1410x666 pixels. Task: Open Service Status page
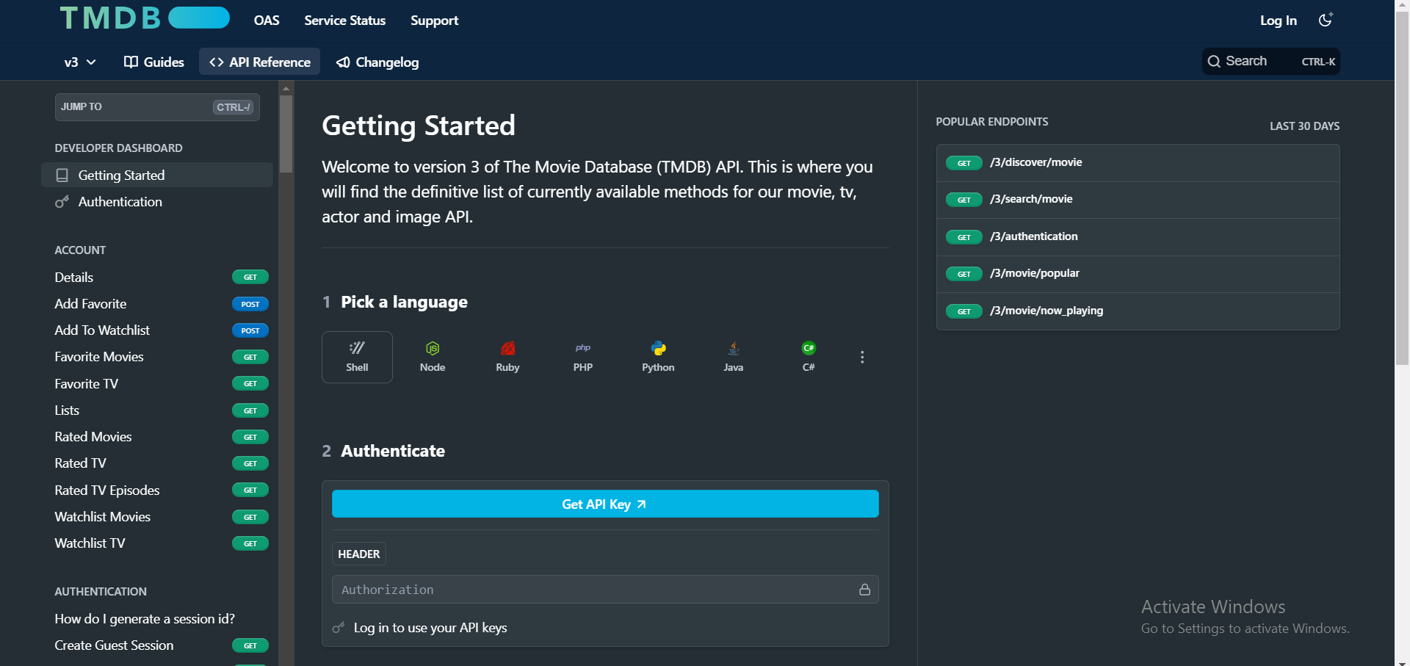345,21
